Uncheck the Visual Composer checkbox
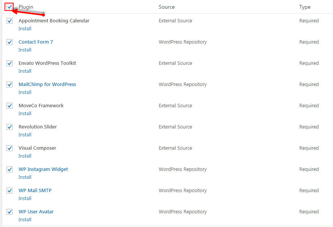The width and height of the screenshot is (333, 227). pos(9,148)
